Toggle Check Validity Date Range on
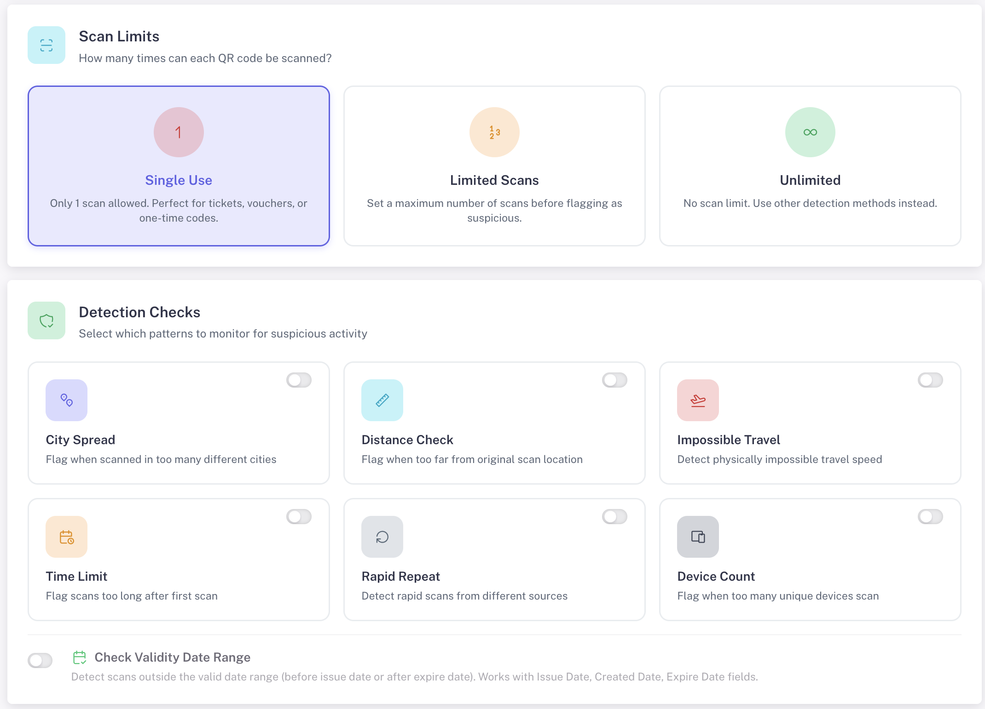This screenshot has width=985, height=709. click(x=41, y=661)
